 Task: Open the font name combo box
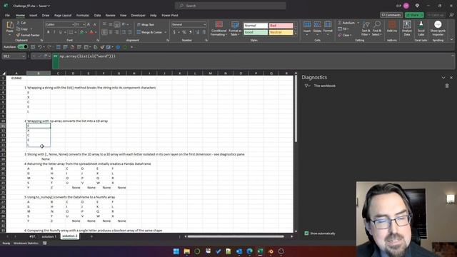tap(60, 24)
